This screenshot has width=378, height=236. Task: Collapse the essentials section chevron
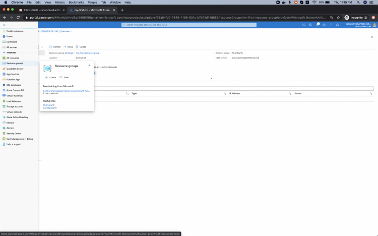pyautogui.click(x=211, y=79)
